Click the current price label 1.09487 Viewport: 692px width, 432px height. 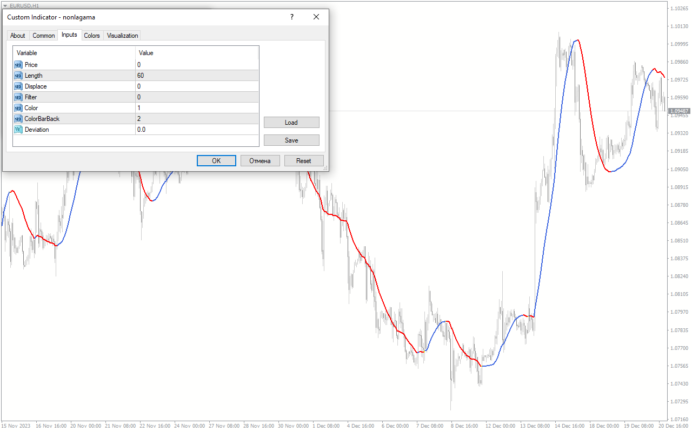click(679, 111)
